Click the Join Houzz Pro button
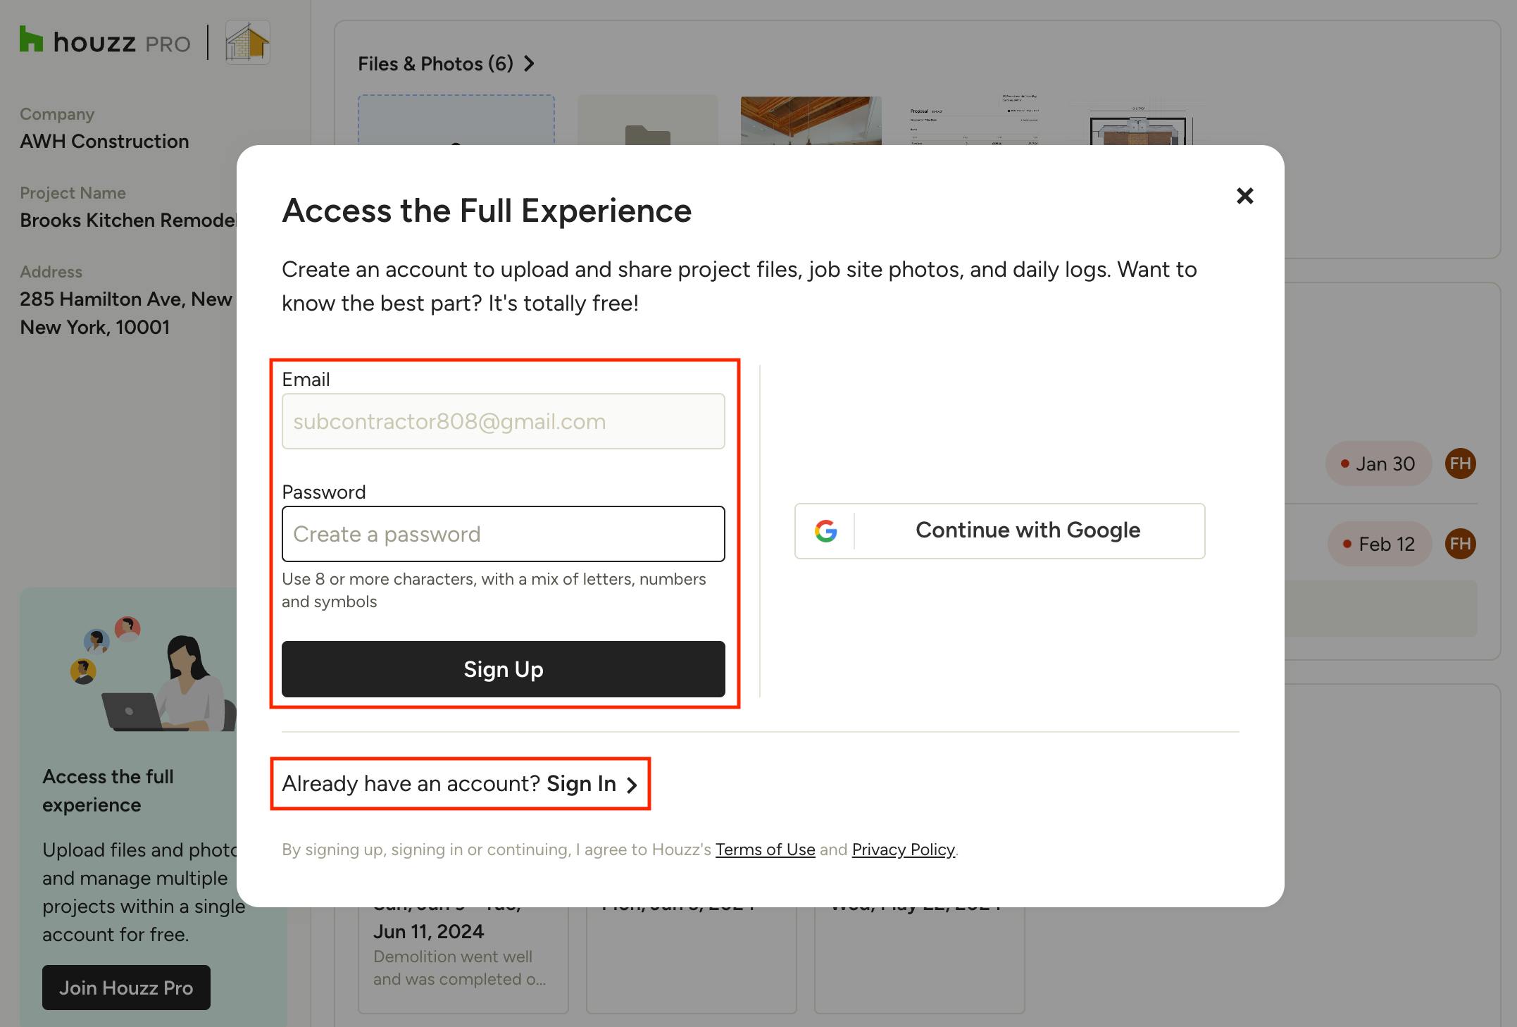Viewport: 1517px width, 1027px height. tap(126, 988)
